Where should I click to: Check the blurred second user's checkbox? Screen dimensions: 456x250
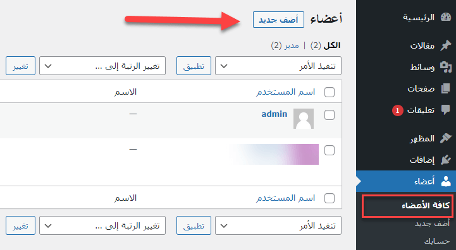(330, 150)
